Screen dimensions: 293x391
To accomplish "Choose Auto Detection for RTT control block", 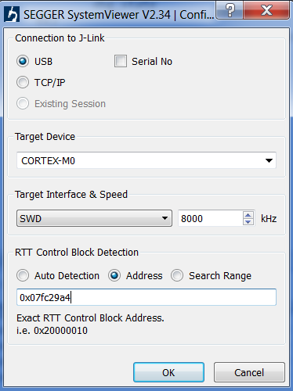I will point(23,275).
